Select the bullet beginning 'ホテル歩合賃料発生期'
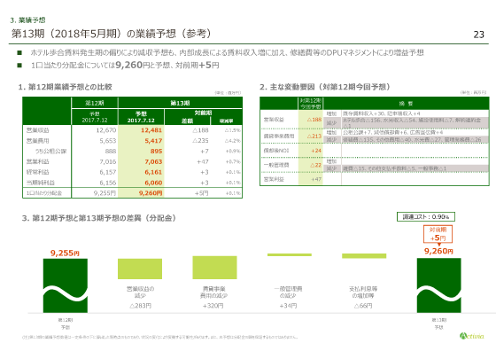Screen dimensions: 496x351 point(227,52)
